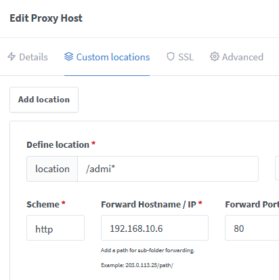Viewport: 279px width, 280px height.
Task: Click the "location" prefix label
Action: (52, 169)
